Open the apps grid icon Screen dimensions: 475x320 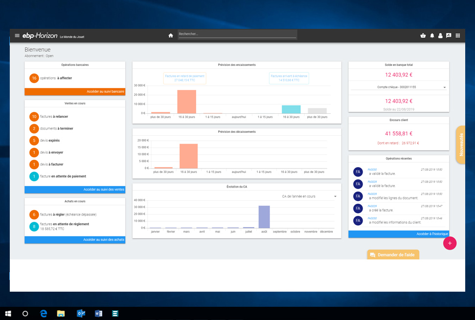[x=458, y=35]
